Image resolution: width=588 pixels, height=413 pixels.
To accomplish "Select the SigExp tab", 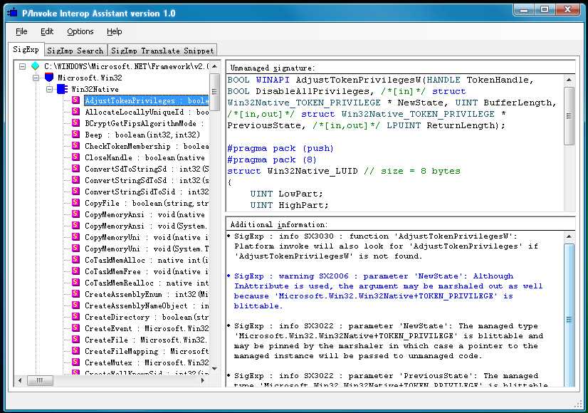I will [26, 49].
